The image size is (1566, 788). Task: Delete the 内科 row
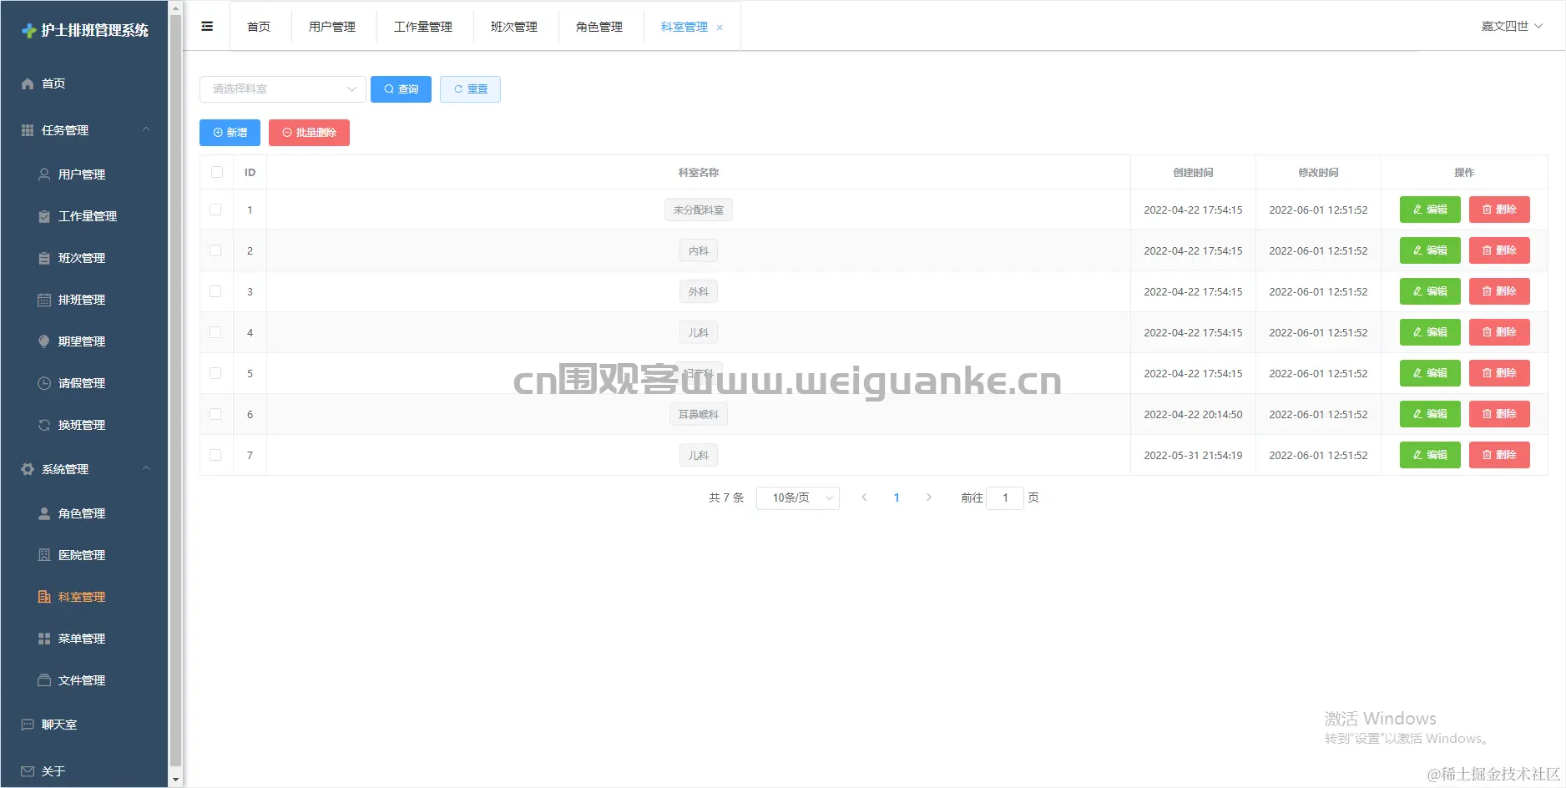tap(1499, 250)
